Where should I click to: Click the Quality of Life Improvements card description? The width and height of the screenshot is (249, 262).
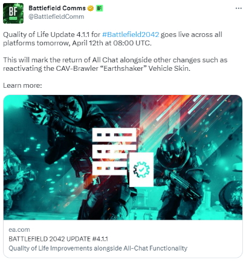tap(98, 248)
